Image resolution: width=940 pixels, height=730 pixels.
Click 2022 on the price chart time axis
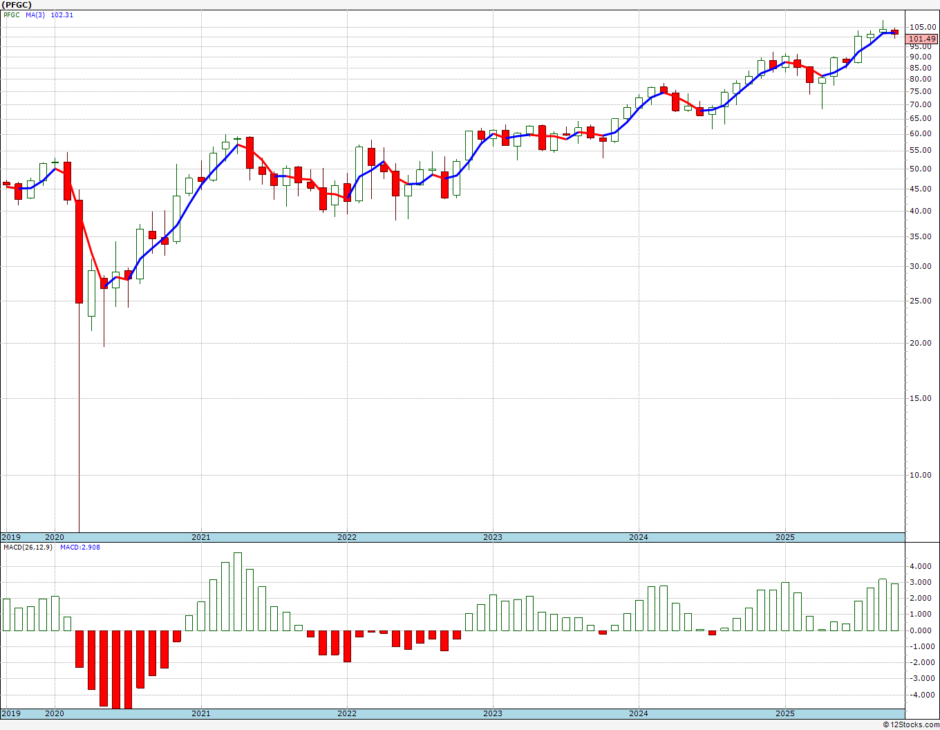click(x=346, y=537)
